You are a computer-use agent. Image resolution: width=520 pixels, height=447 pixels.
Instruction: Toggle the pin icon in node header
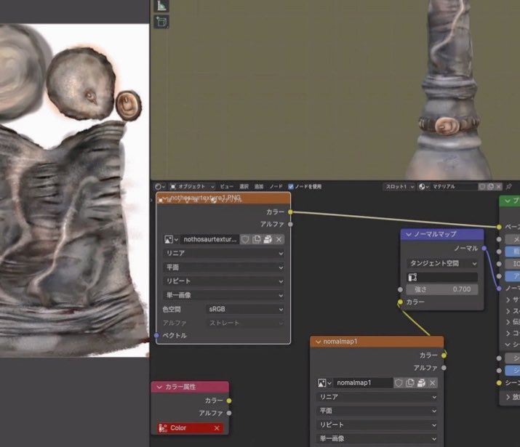click(508, 187)
